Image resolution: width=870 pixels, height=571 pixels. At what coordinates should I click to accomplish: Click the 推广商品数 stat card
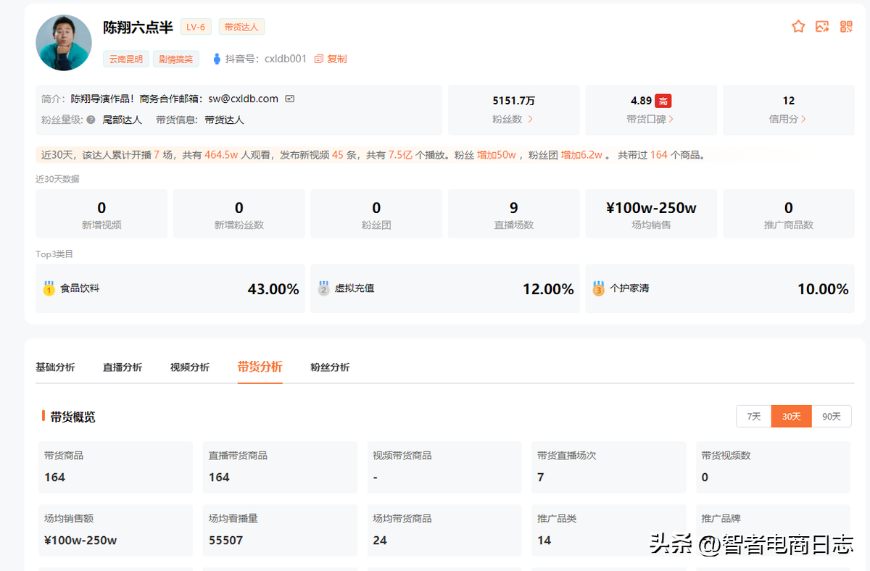click(x=789, y=214)
